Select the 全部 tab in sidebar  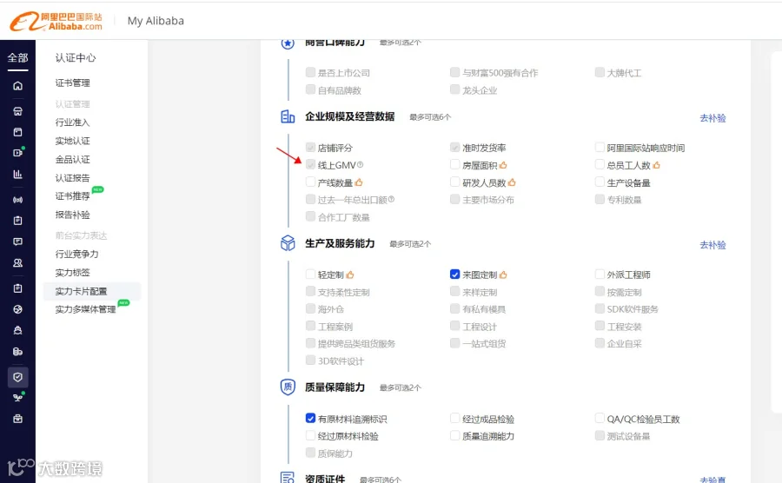17,58
